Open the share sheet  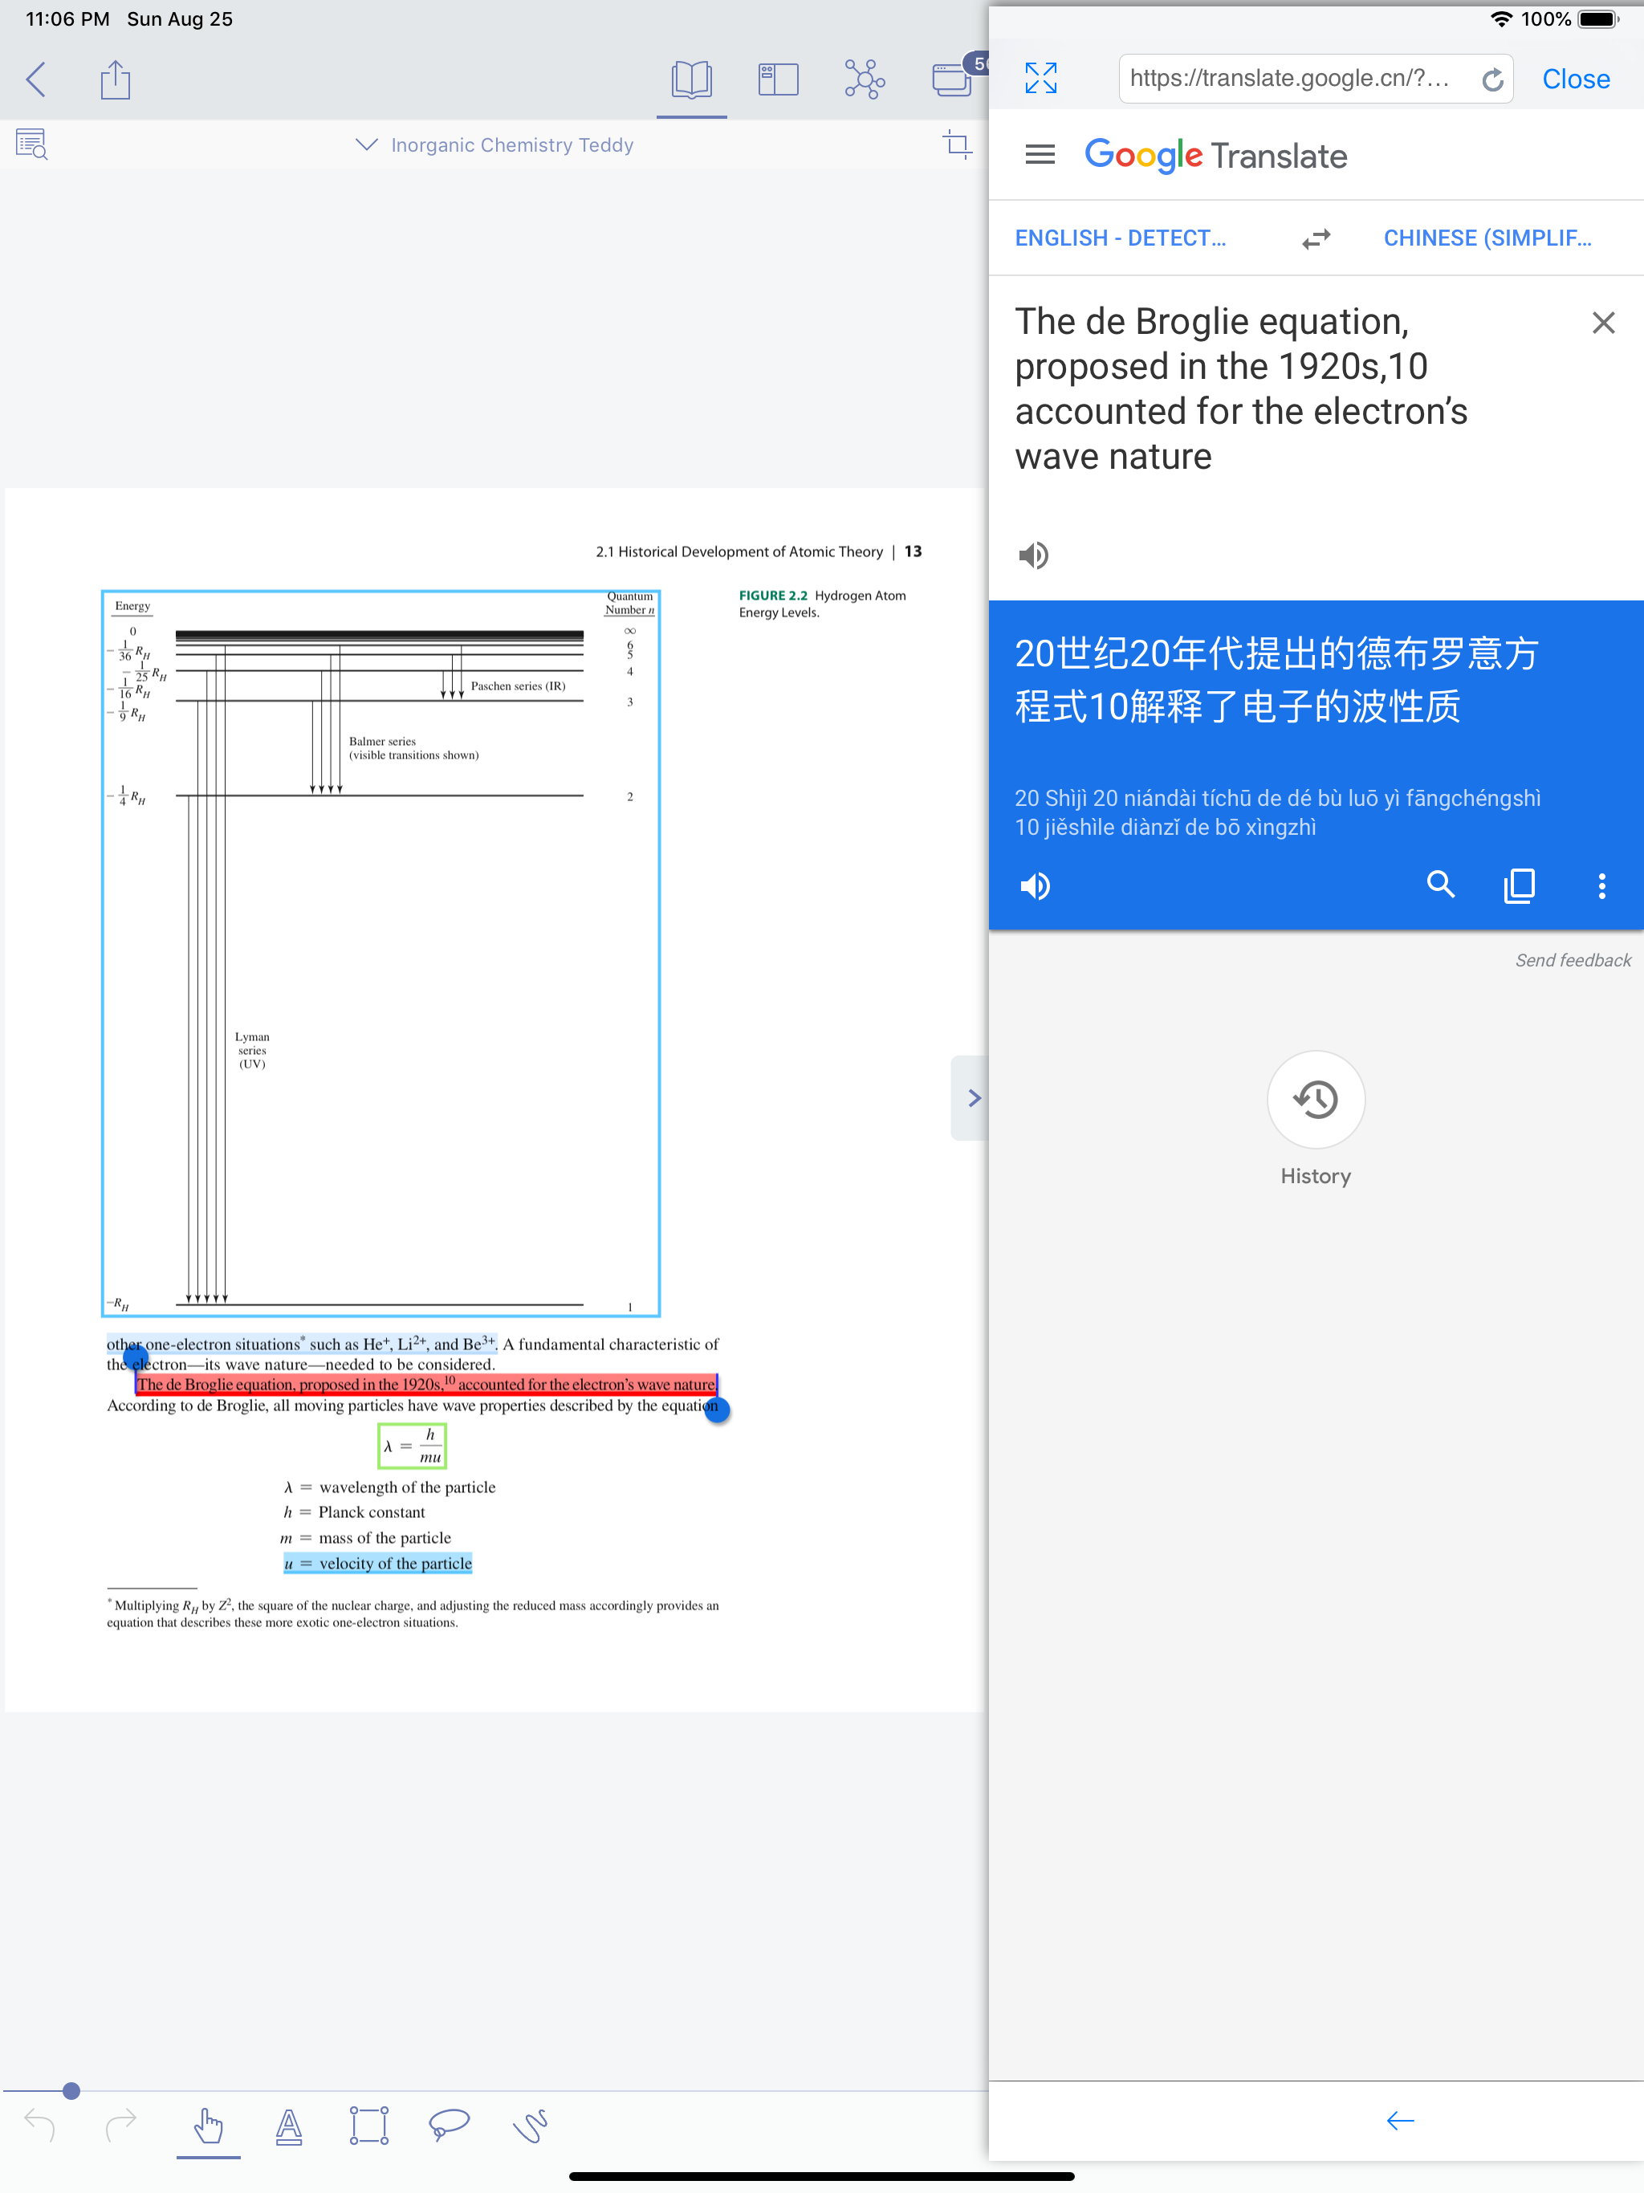pyautogui.click(x=115, y=79)
